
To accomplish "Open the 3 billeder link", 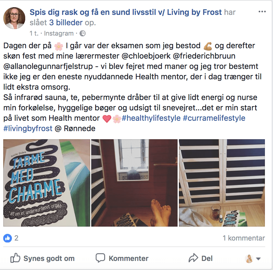I will pyautogui.click(x=66, y=23).
